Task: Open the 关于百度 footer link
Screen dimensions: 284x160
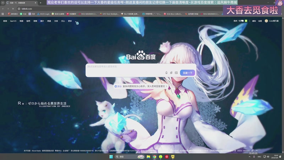Action: [27, 151]
